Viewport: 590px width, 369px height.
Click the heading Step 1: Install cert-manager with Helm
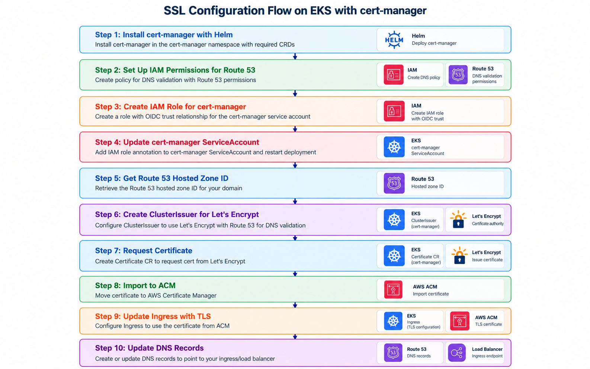tap(164, 35)
